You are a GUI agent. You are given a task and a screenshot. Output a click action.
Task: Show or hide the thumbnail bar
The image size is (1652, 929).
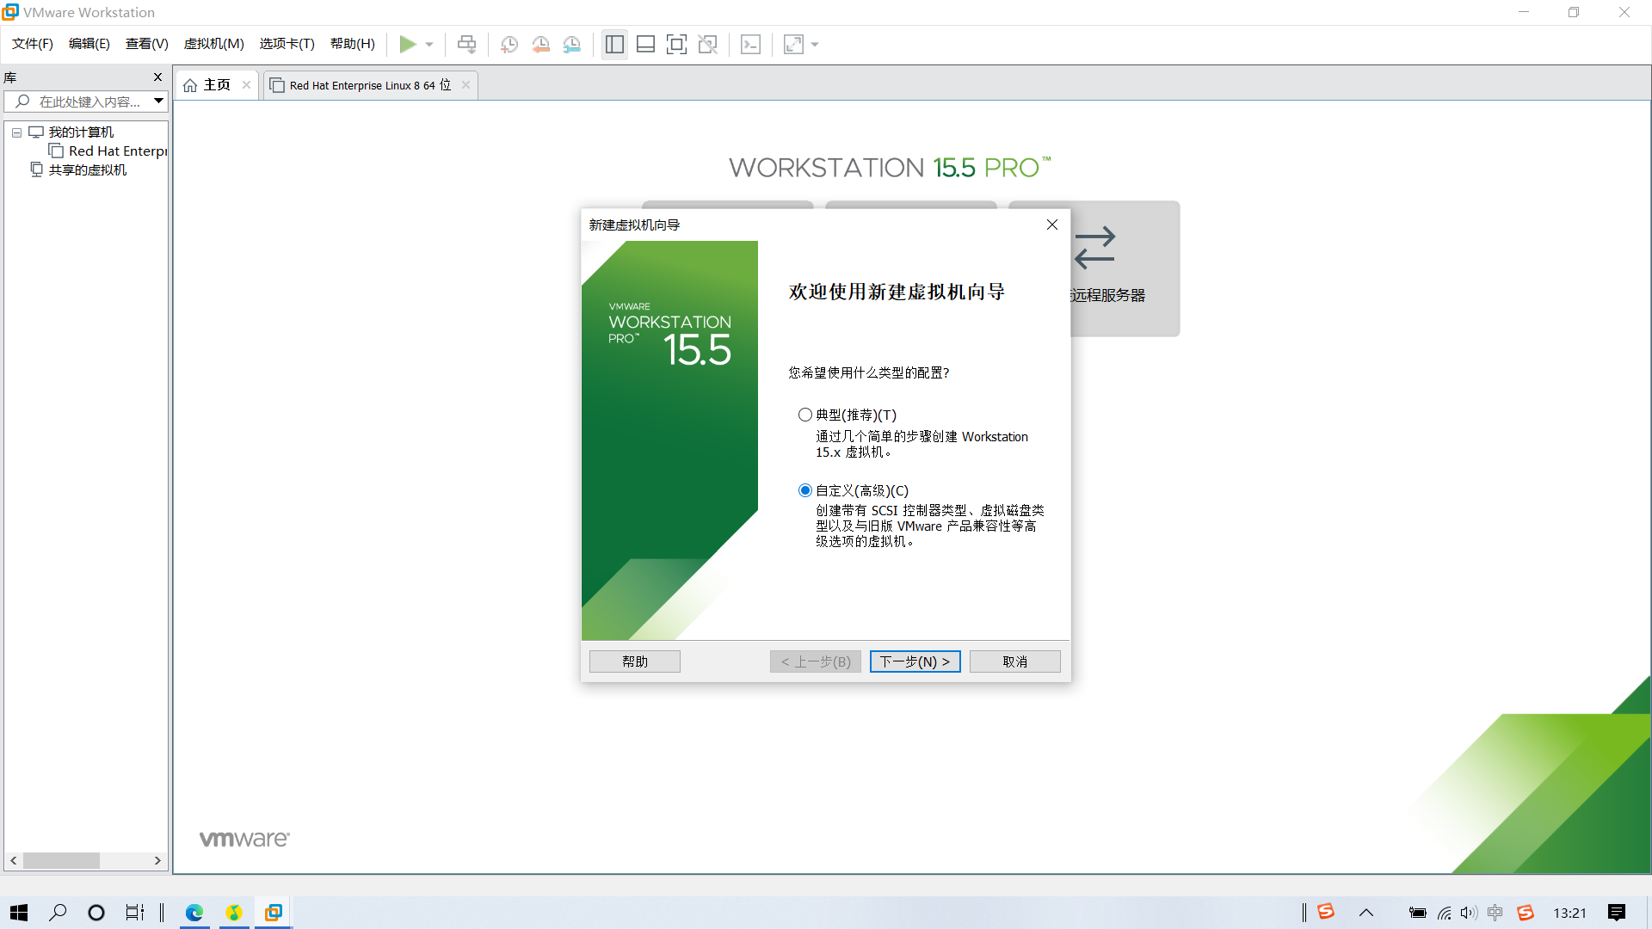click(645, 44)
